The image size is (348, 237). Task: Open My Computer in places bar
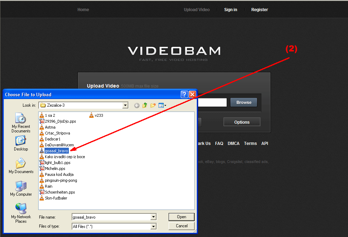21,188
